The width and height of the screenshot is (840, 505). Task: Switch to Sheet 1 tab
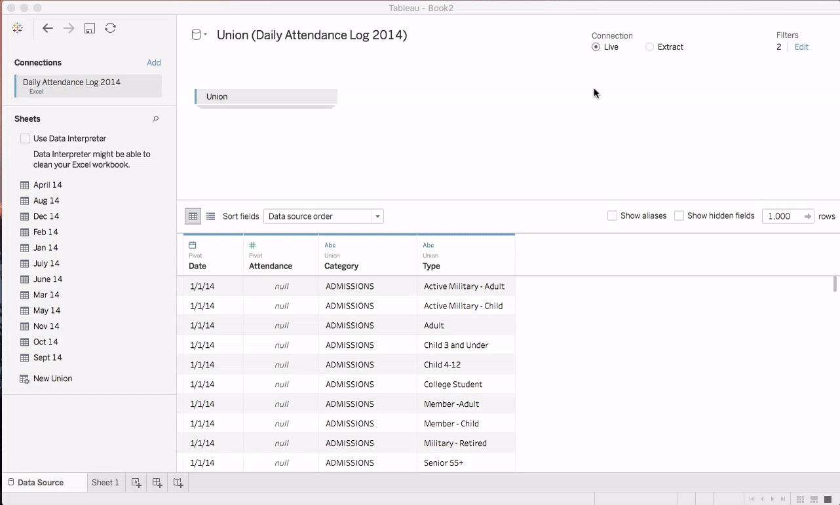tap(105, 483)
